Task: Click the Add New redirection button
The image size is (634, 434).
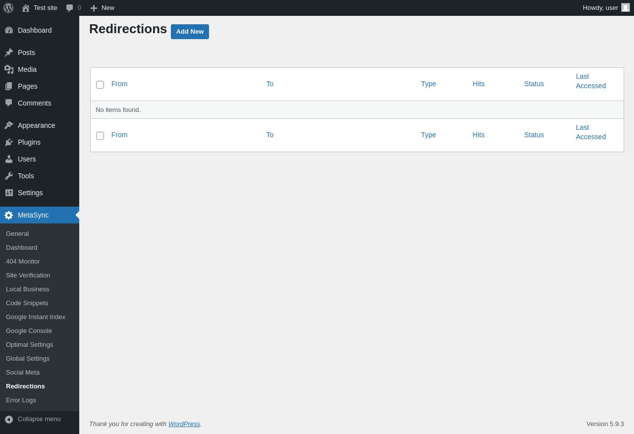Action: click(x=190, y=32)
